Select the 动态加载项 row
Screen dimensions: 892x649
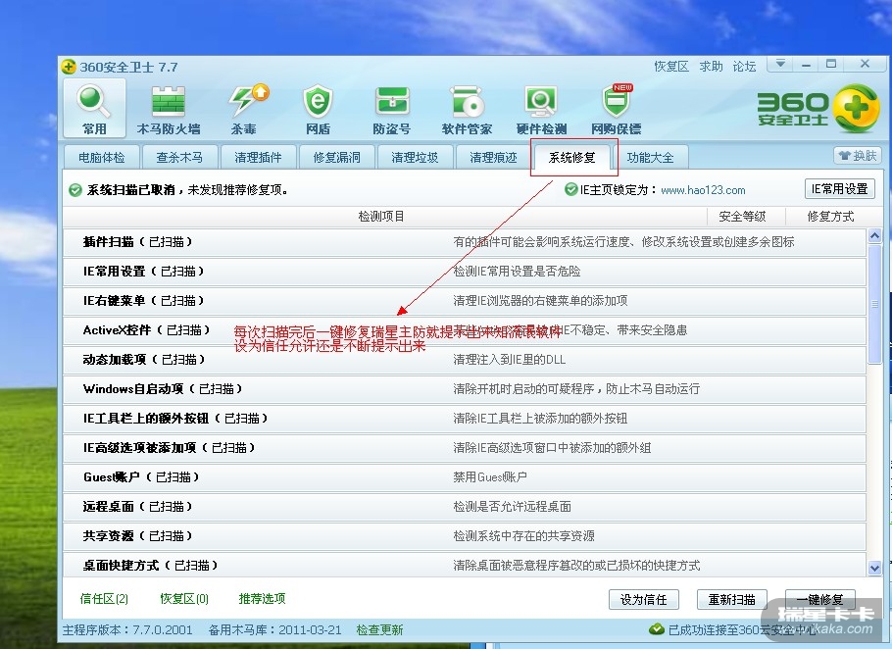click(x=465, y=360)
